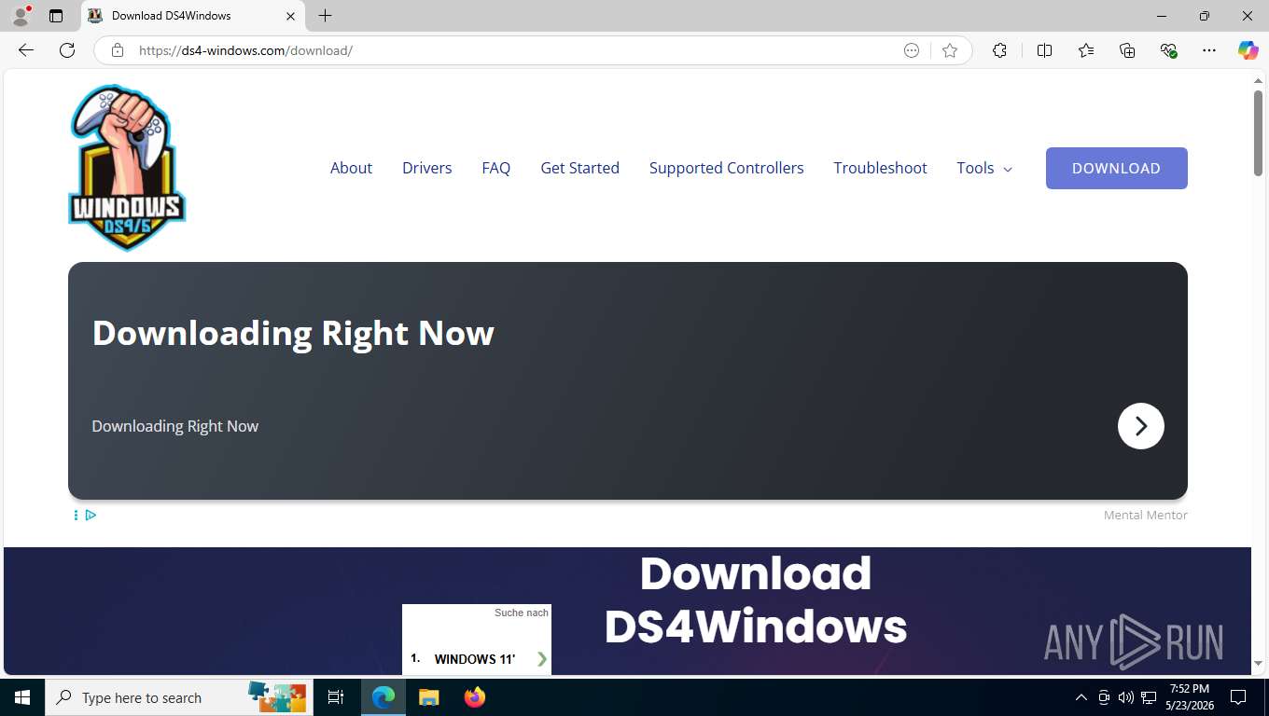The height and width of the screenshot is (716, 1269).
Task: Click the Mental Mentor ad label
Action: point(1145,515)
